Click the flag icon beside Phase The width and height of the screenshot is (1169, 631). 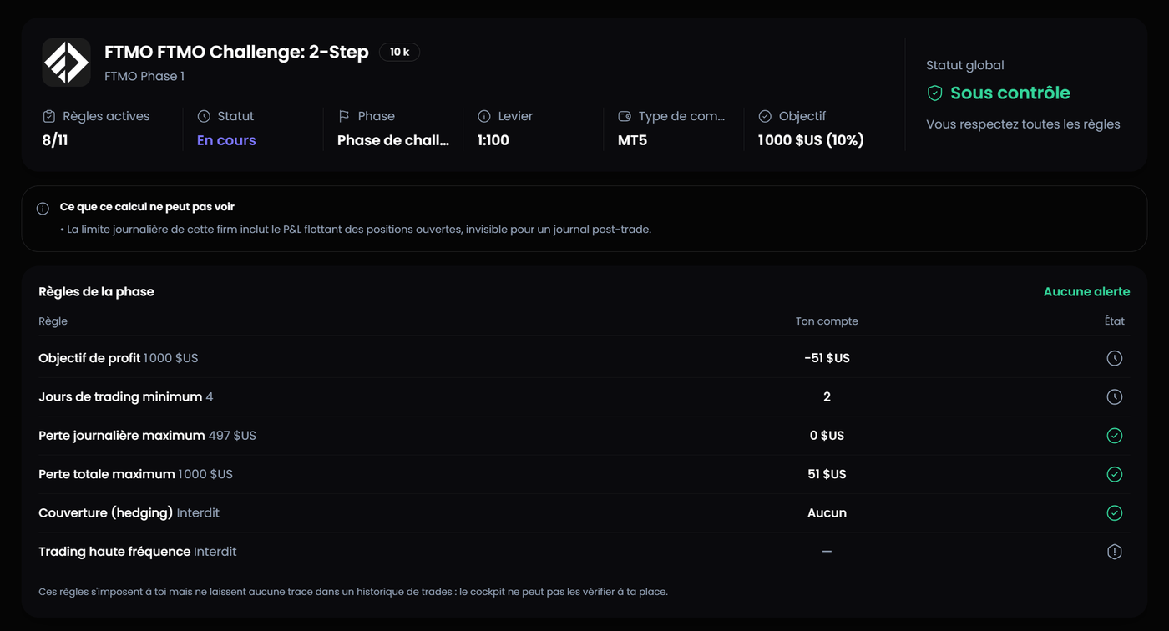pos(344,116)
